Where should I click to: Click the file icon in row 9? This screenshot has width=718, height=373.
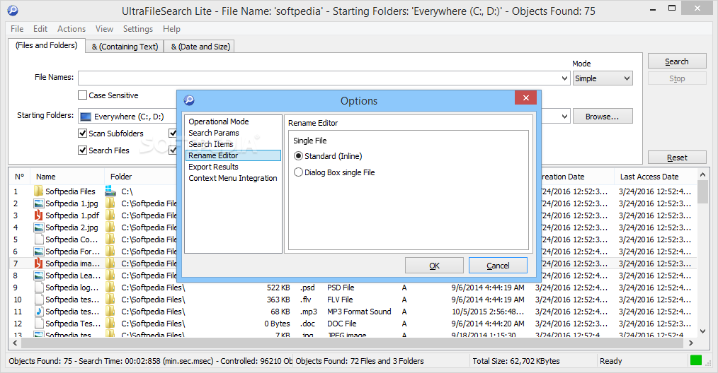click(x=38, y=288)
